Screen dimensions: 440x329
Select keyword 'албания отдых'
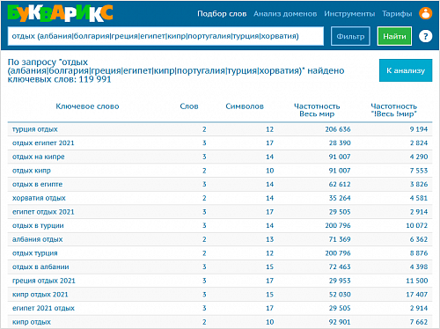pyautogui.click(x=37, y=239)
